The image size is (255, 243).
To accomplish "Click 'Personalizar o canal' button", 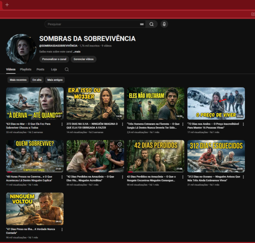I will click(54, 59).
